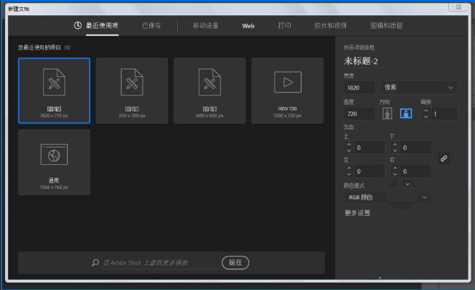Switch to the 已保存 tab

[x=152, y=25]
